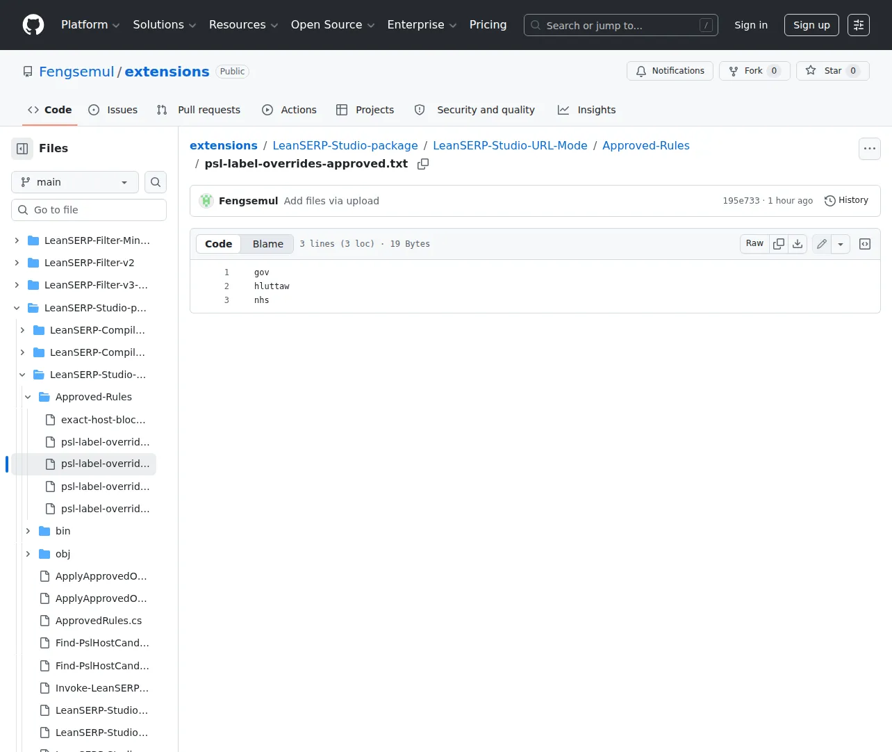Expand the bin folder
The image size is (892, 752).
28,531
